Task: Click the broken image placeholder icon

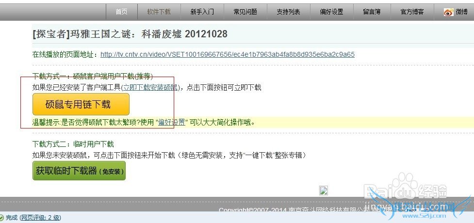Action: (x=324, y=191)
